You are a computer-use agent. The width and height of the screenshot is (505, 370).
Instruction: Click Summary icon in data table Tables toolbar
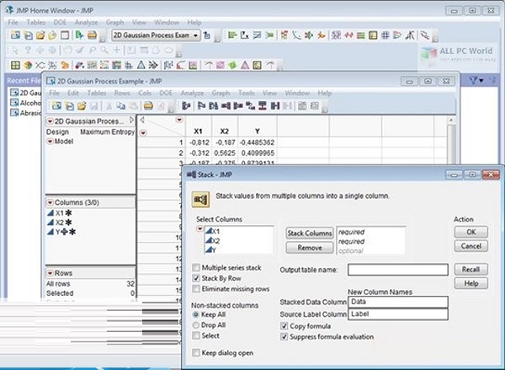(x=186, y=105)
